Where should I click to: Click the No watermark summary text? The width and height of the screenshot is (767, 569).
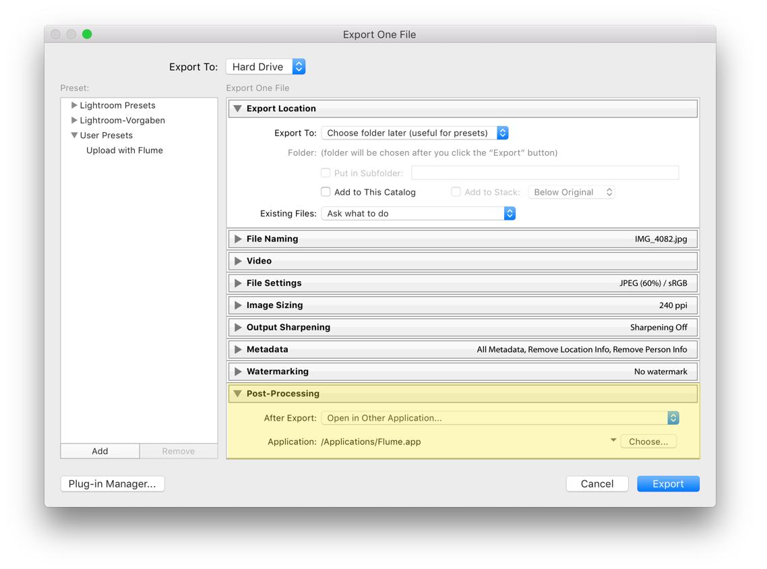(x=661, y=371)
